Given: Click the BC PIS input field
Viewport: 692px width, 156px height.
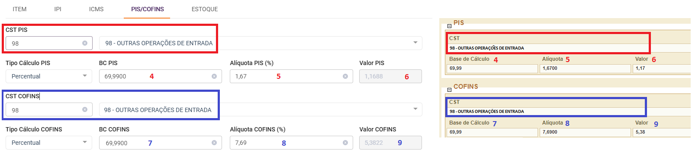Looking at the screenshot, I should pos(161,76).
